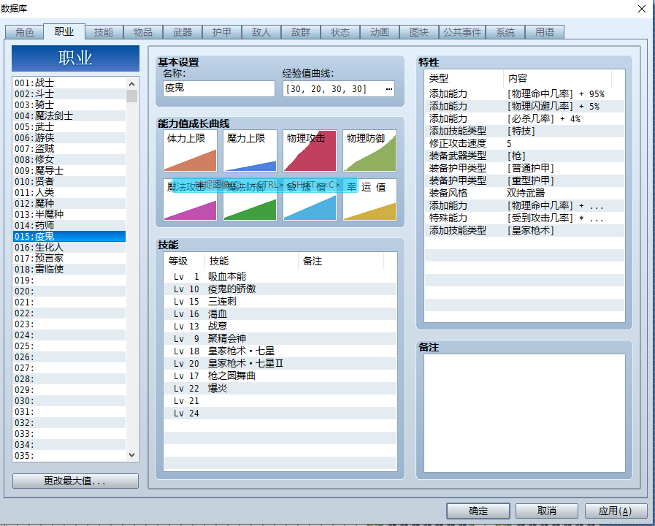Switch to the 公共事件 tab
655x526 pixels.
(462, 32)
